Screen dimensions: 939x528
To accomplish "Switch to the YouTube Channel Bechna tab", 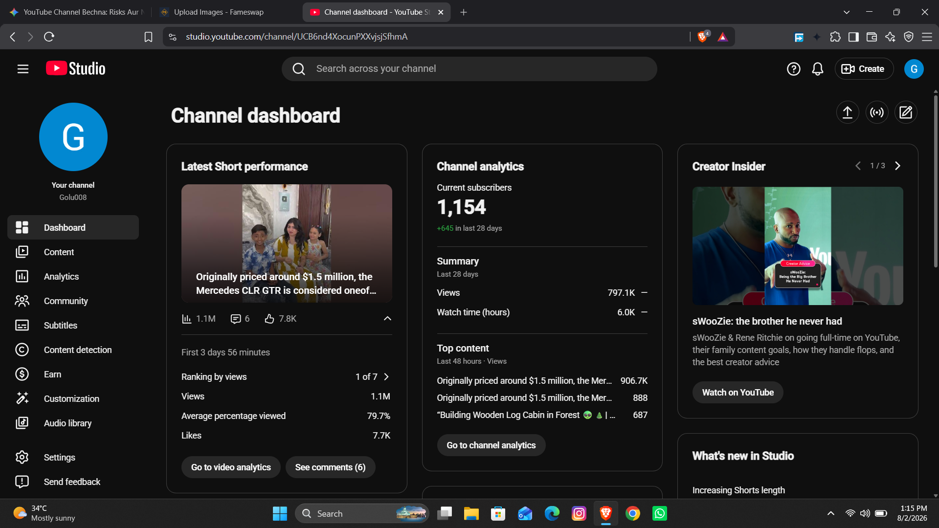I will click(x=76, y=12).
